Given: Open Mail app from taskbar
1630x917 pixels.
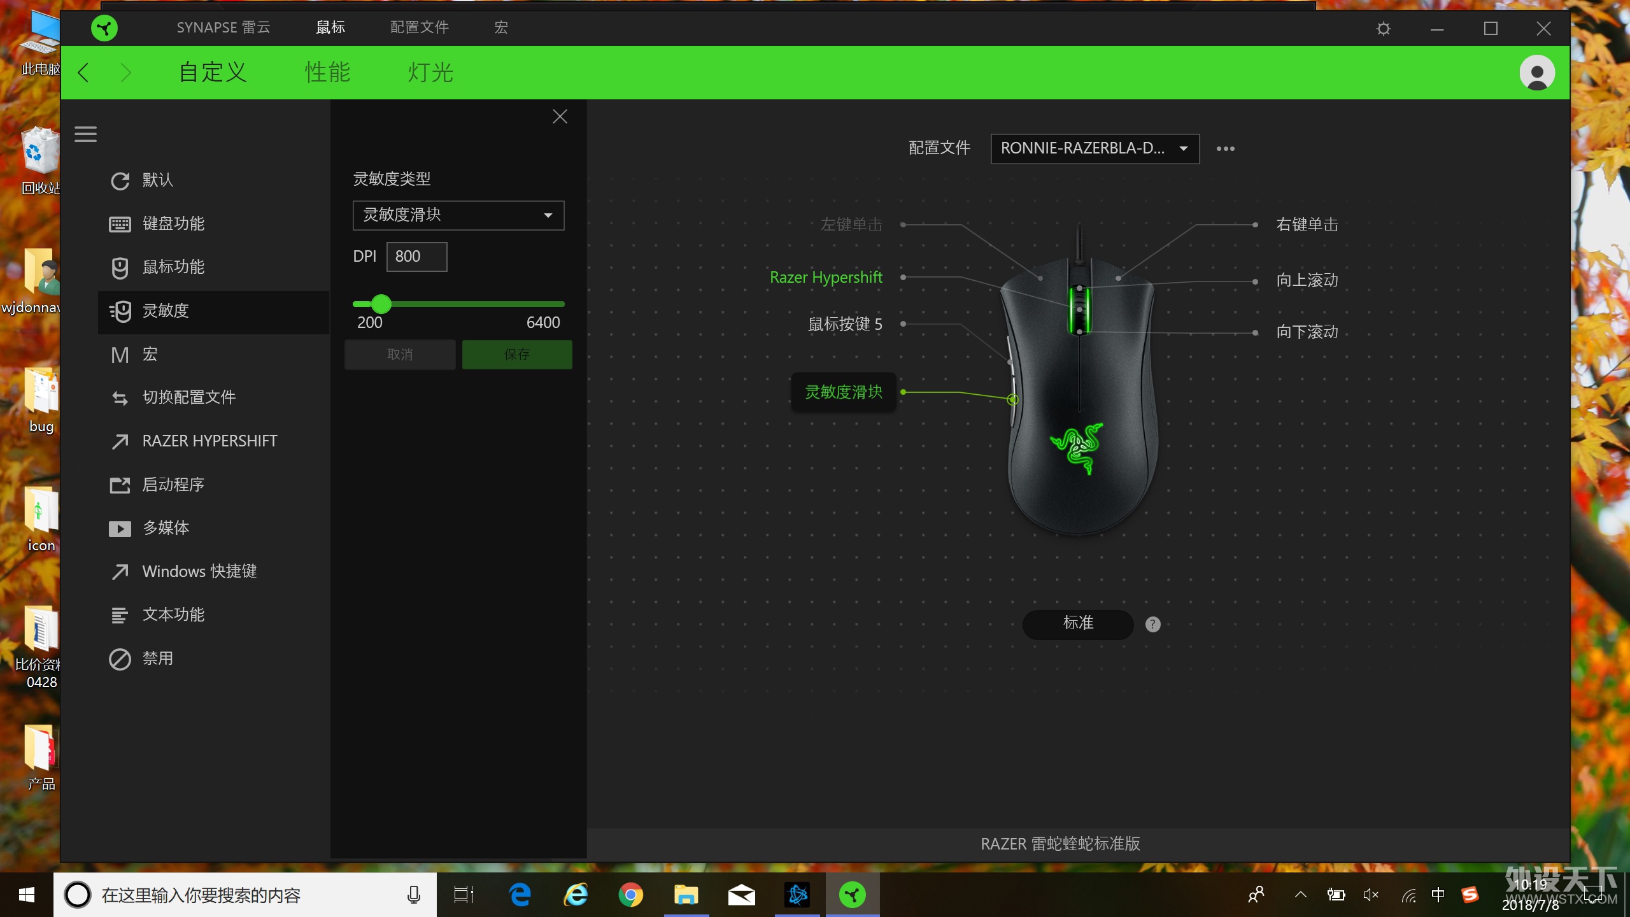Looking at the screenshot, I should click(742, 895).
